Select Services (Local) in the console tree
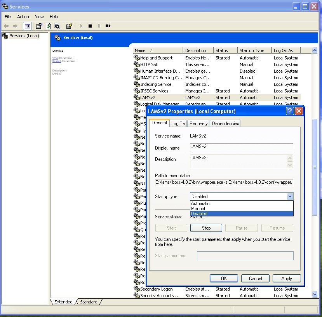Image resolution: width=322 pixels, height=317 pixels. tap(24, 36)
